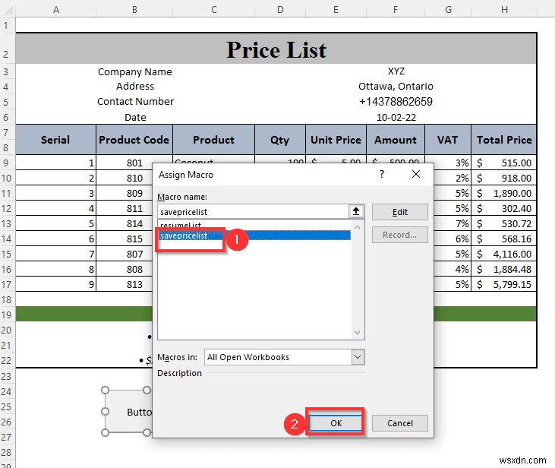Screen dimensions: 555x468
Task: Click the Product Code header cell
Action: pos(134,140)
